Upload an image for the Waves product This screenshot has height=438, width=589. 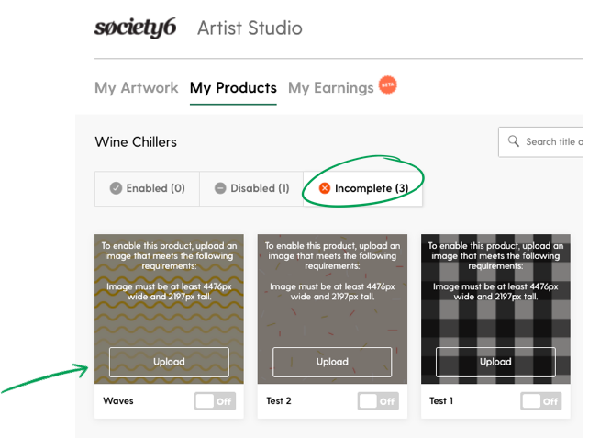click(x=169, y=362)
